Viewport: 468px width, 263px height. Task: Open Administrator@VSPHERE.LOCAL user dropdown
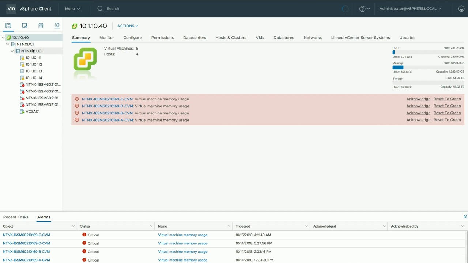coord(410,9)
